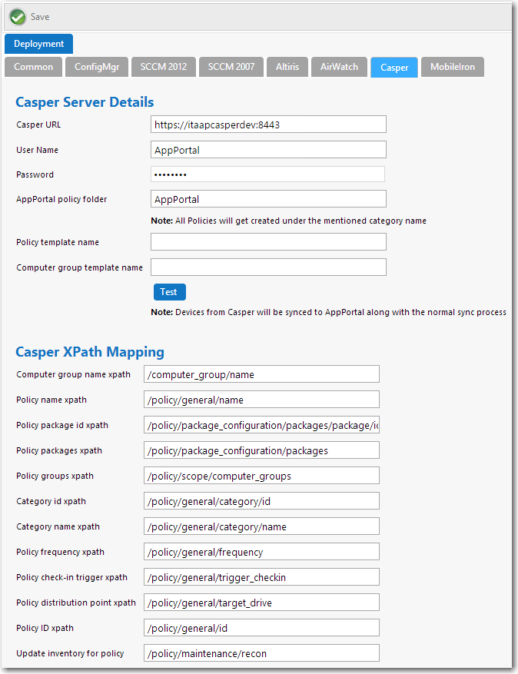Click the Casper XPath Mapping heading
This screenshot has width=518, height=674.
[90, 352]
